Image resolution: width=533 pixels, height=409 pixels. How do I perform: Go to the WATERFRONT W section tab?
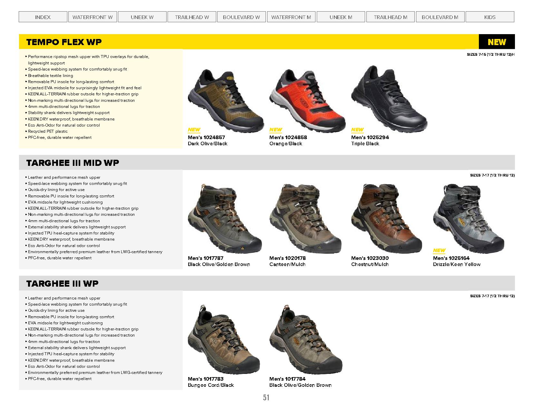92,17
